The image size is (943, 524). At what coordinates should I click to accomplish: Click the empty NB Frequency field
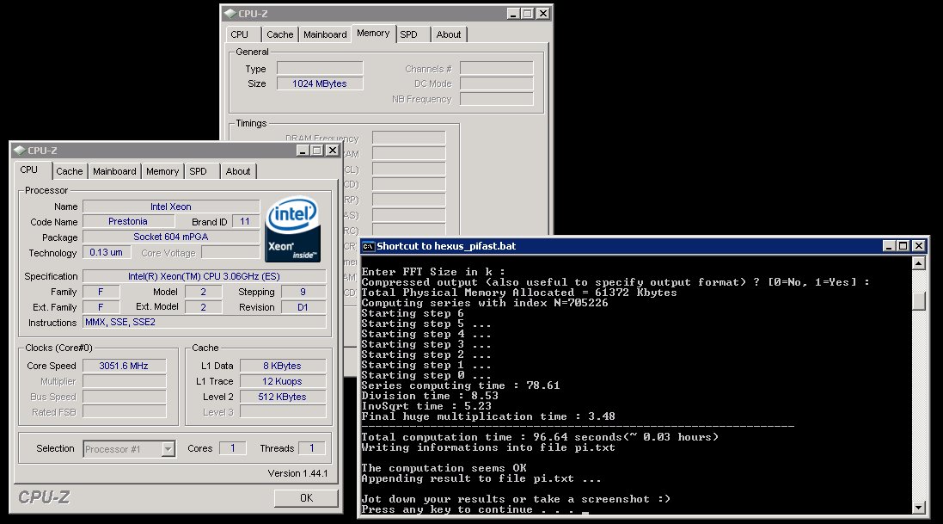click(x=497, y=100)
